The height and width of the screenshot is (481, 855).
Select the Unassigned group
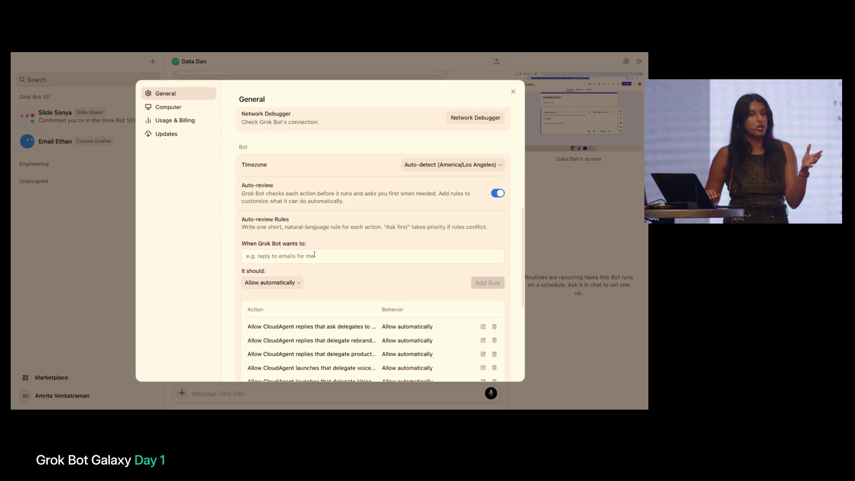(x=34, y=181)
